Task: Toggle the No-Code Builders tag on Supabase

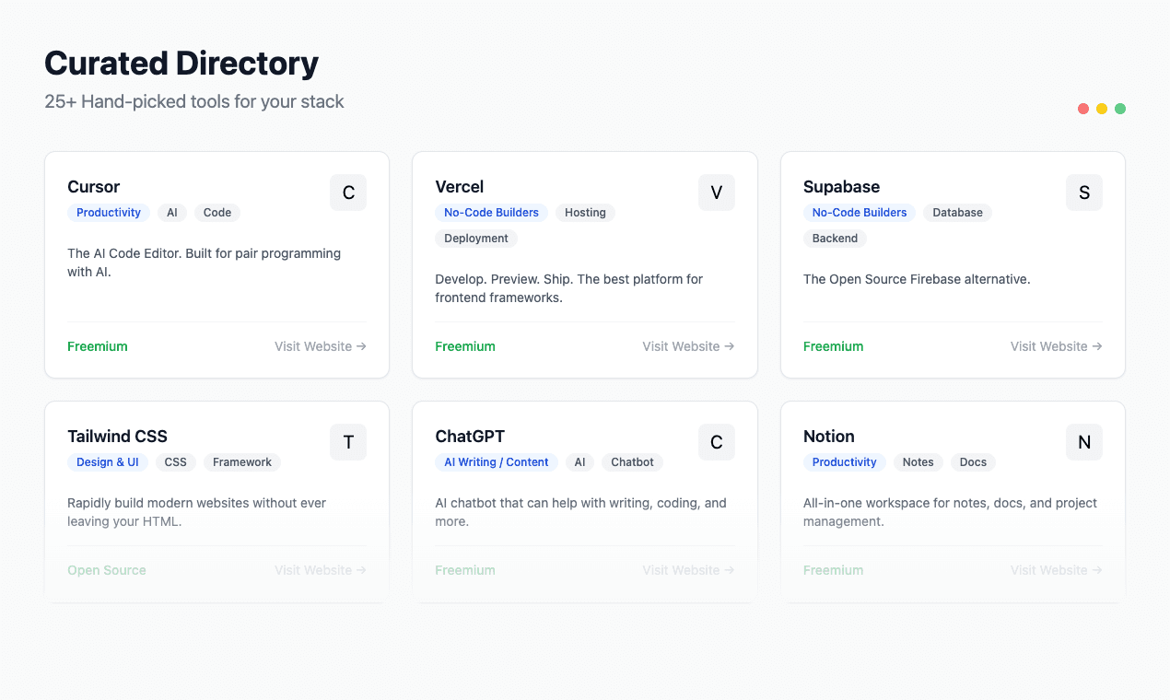Action: pos(860,213)
